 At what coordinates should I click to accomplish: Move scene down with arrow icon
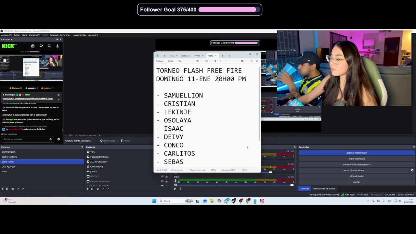pos(23,189)
